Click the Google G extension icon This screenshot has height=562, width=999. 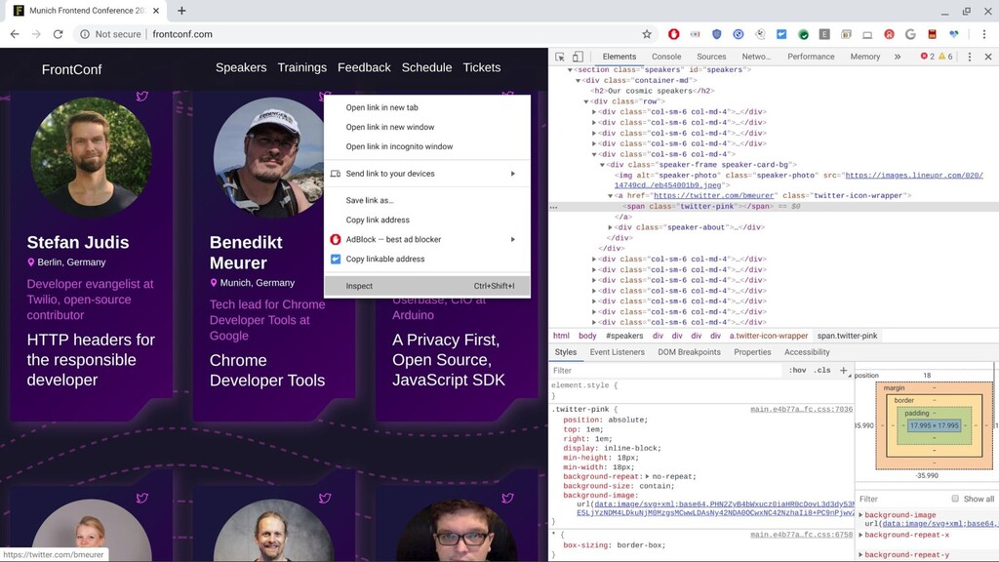910,34
